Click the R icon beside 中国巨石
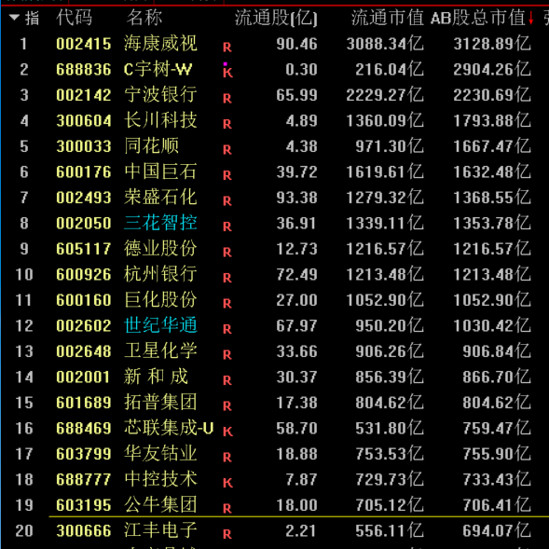 tap(227, 175)
